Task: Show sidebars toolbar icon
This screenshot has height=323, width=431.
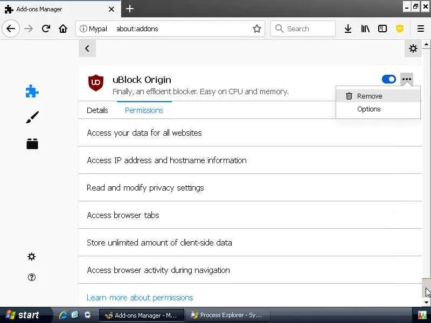Action: point(383,29)
